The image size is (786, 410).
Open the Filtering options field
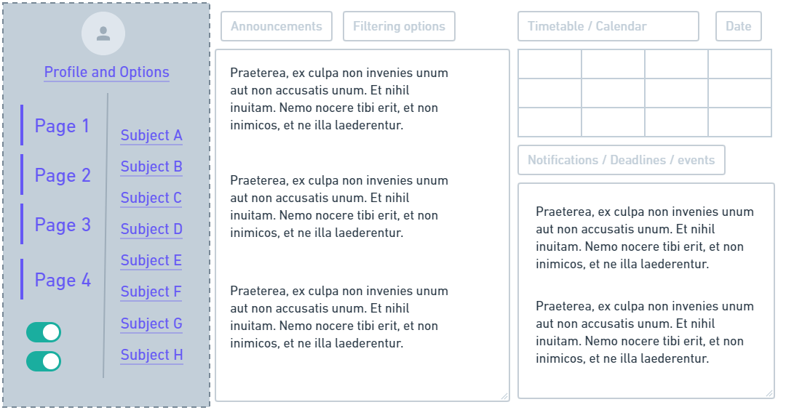(399, 26)
